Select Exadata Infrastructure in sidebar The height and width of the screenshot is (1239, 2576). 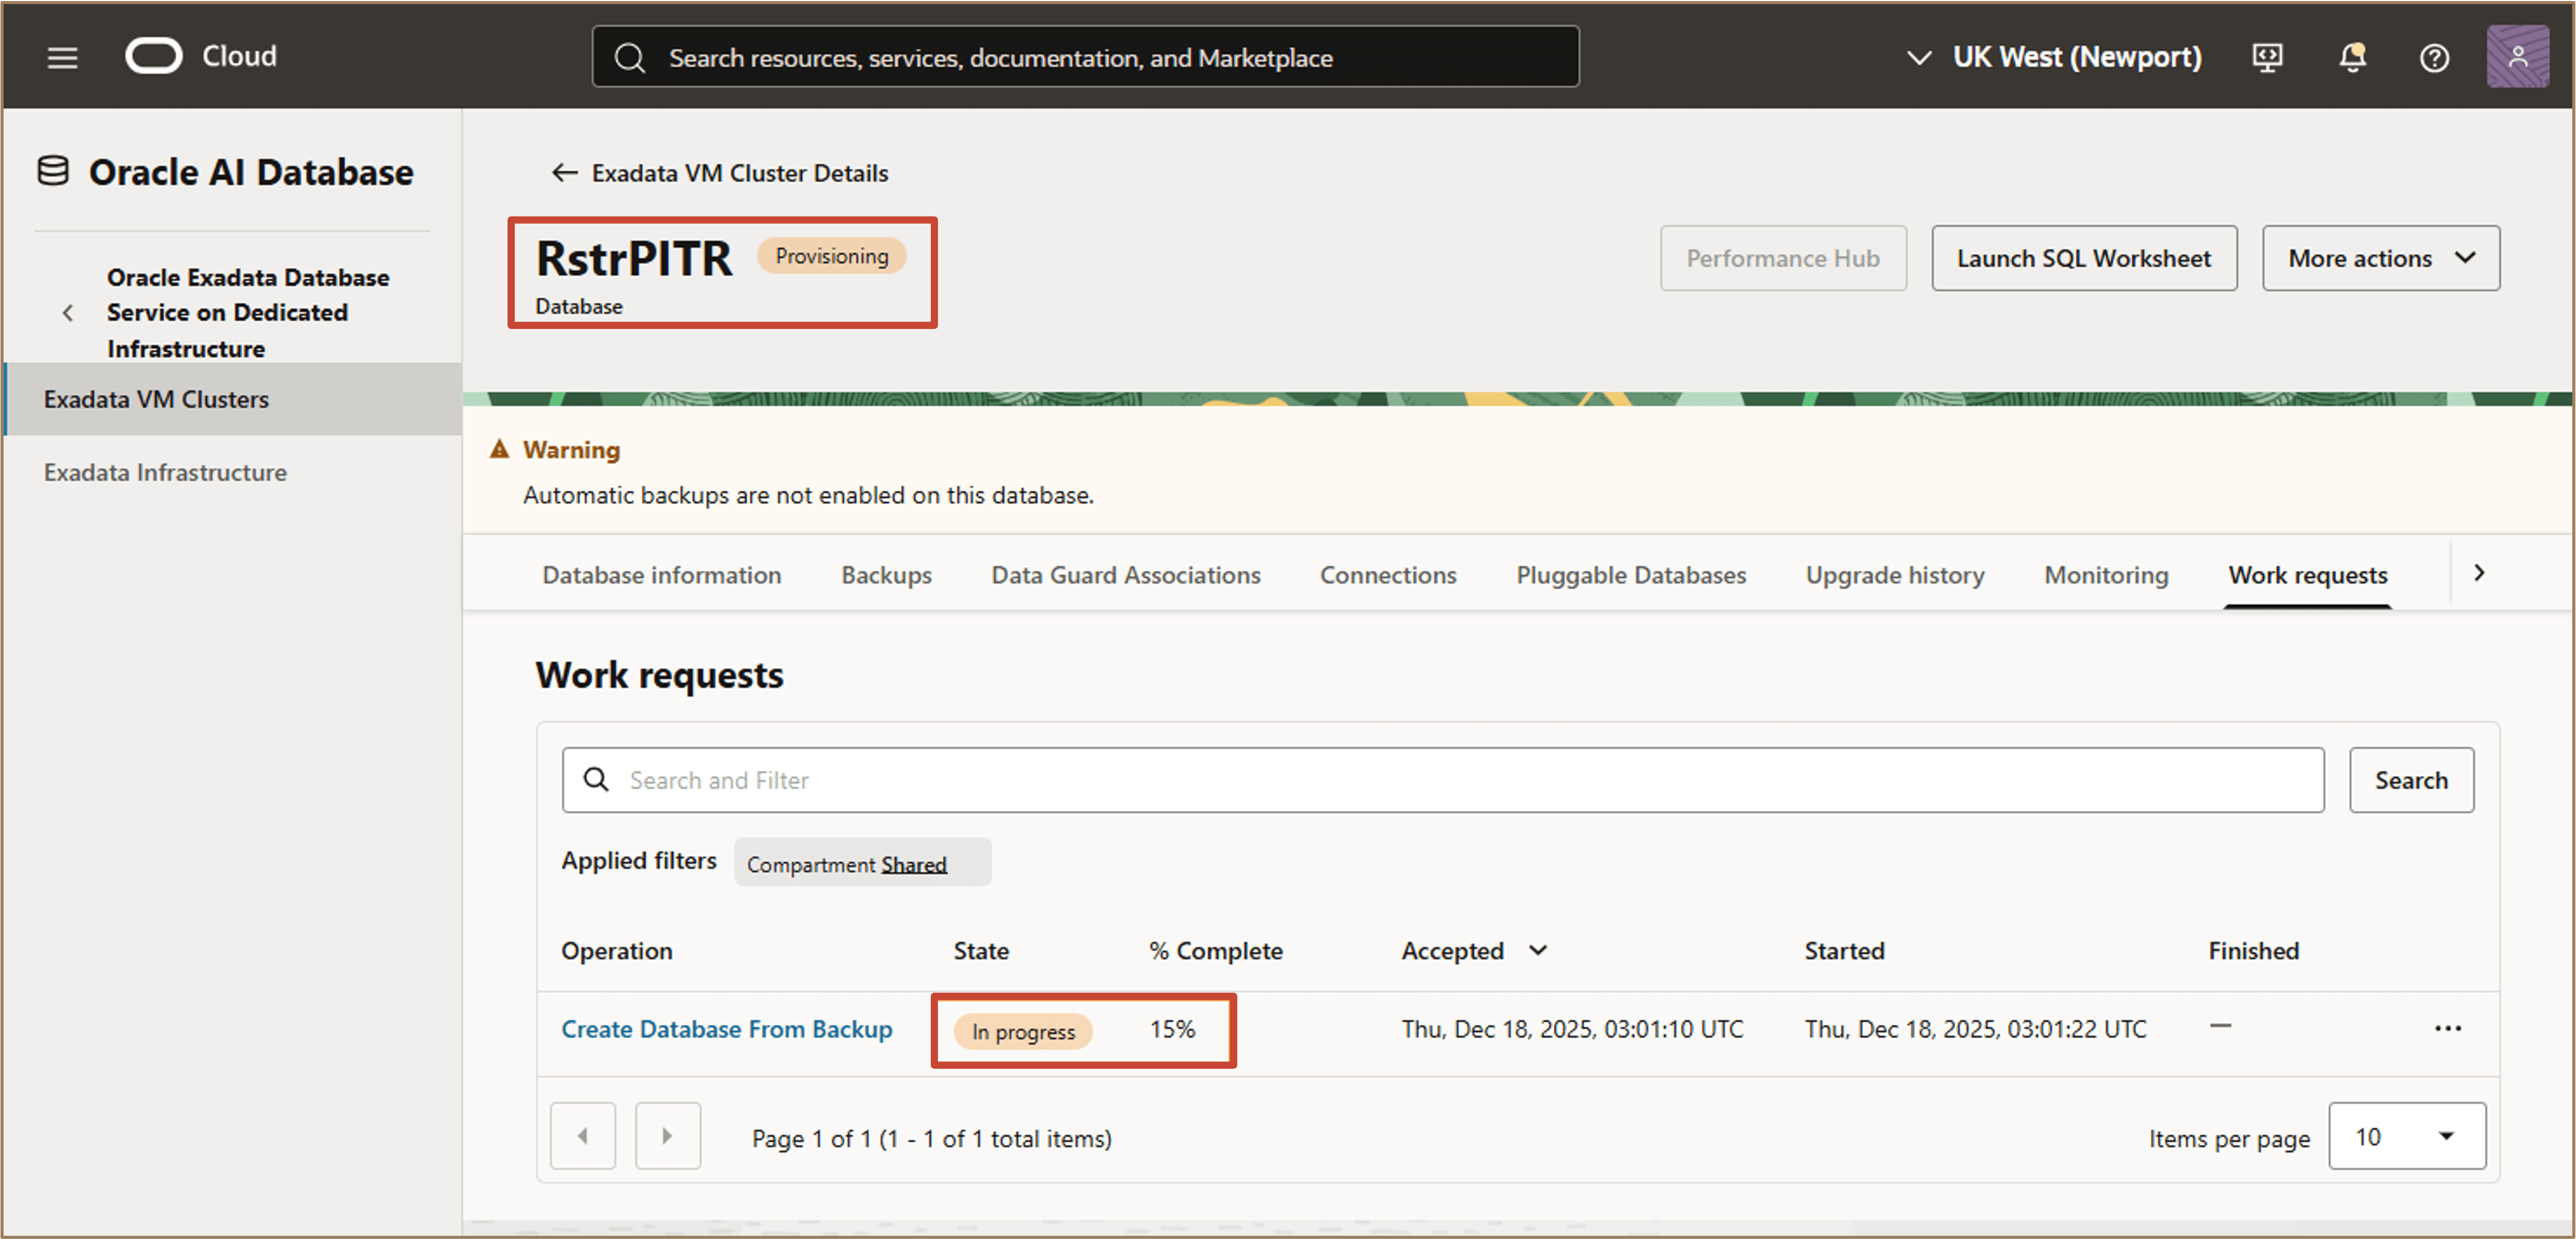click(x=165, y=472)
